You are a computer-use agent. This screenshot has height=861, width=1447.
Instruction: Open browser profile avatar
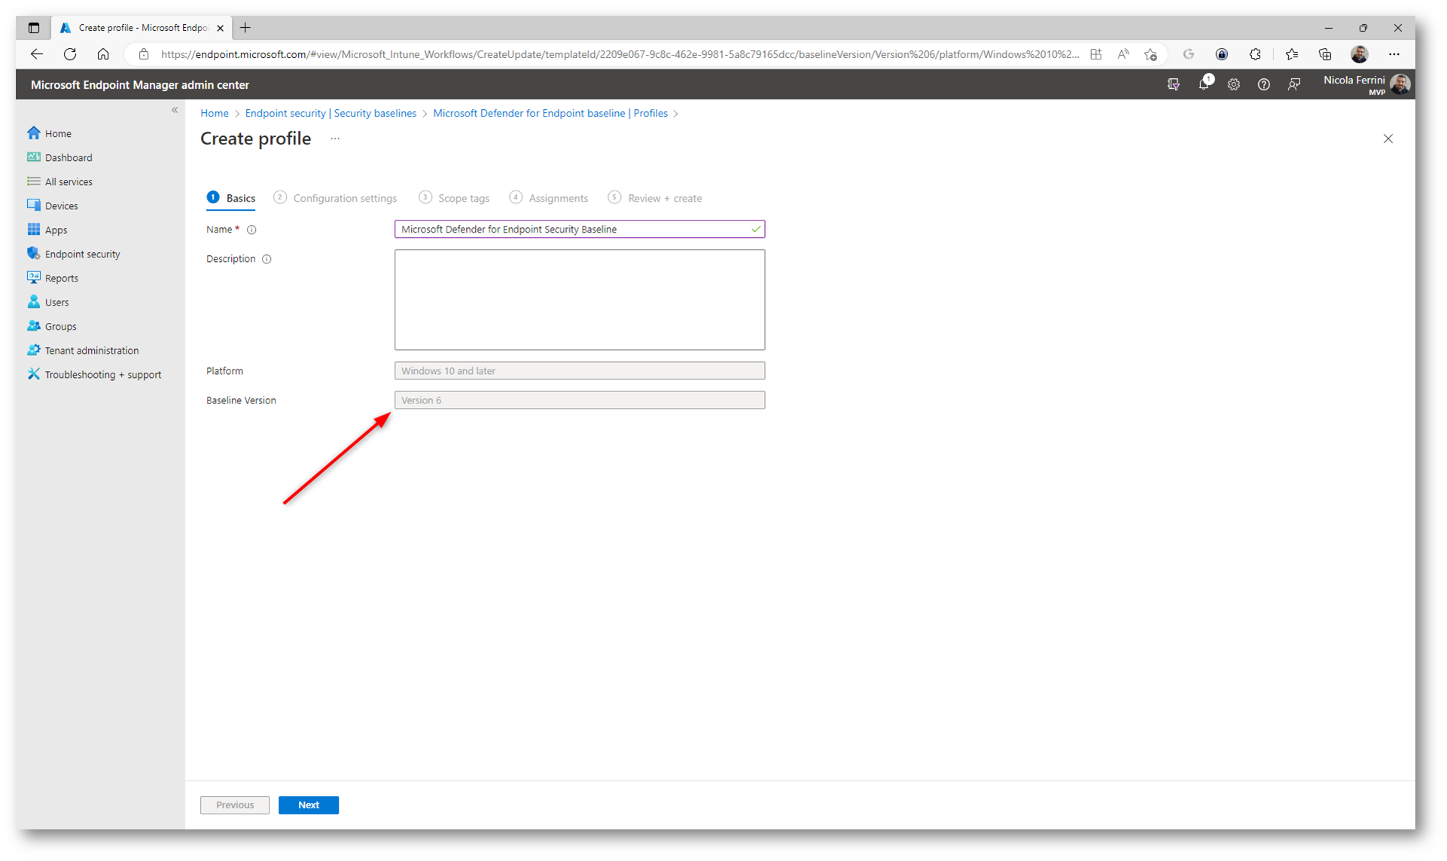pyautogui.click(x=1360, y=54)
